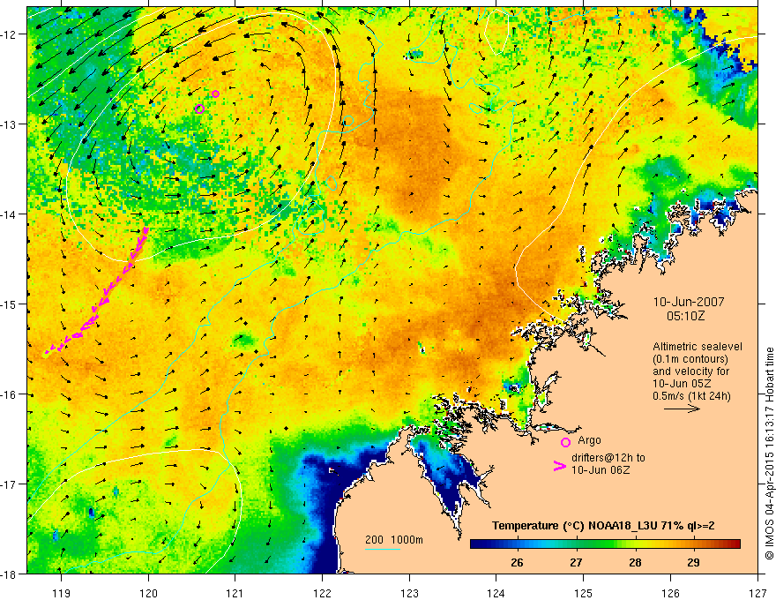Click latitude axis label -12
This screenshot has width=776, height=600.
click(x=9, y=34)
